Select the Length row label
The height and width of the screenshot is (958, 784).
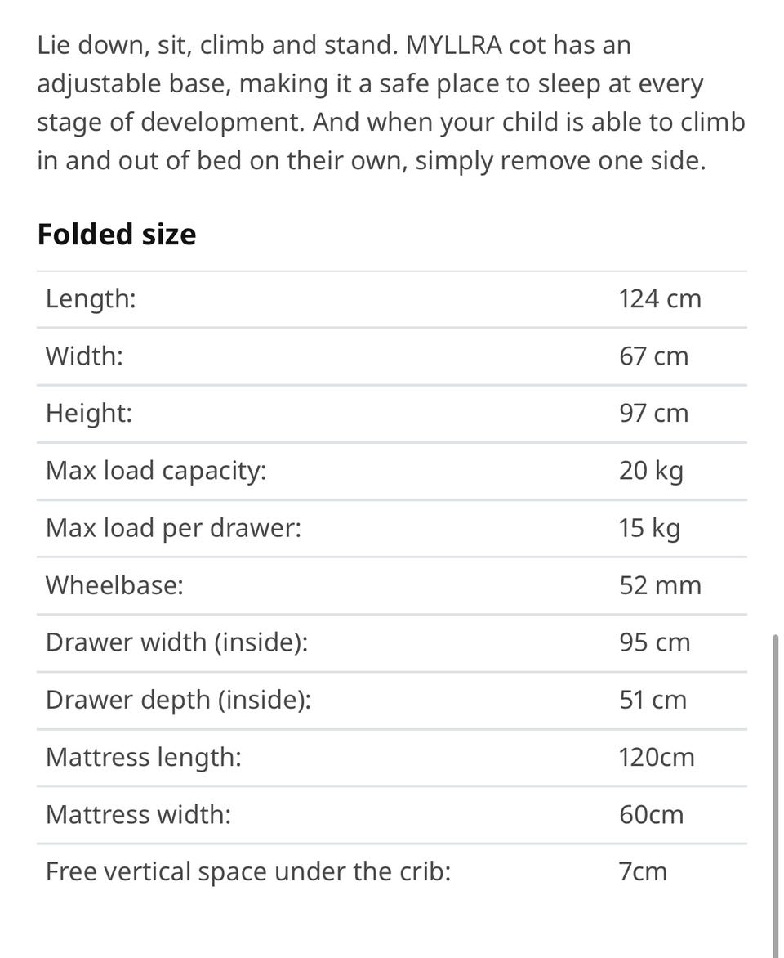(91, 299)
